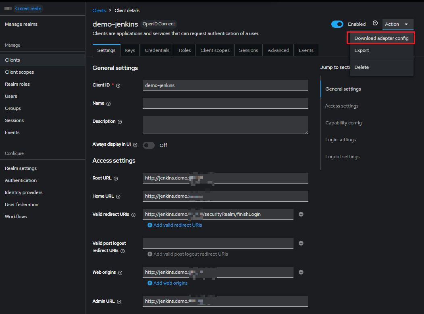Image resolution: width=424 pixels, height=314 pixels.
Task: Click the Description text area
Action: click(x=225, y=125)
